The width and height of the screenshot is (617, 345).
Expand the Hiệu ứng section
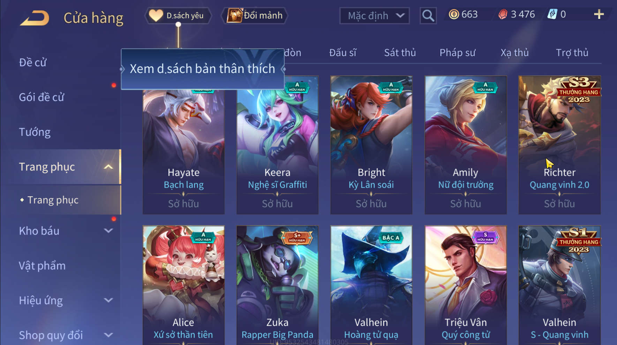click(x=108, y=300)
